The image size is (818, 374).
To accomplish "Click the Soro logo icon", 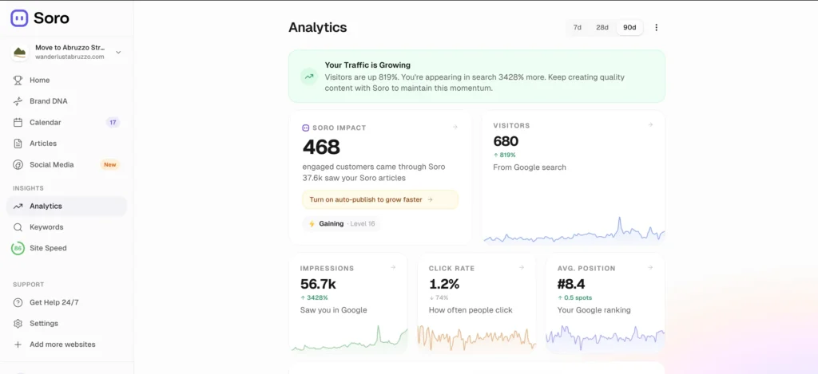I will (x=19, y=18).
